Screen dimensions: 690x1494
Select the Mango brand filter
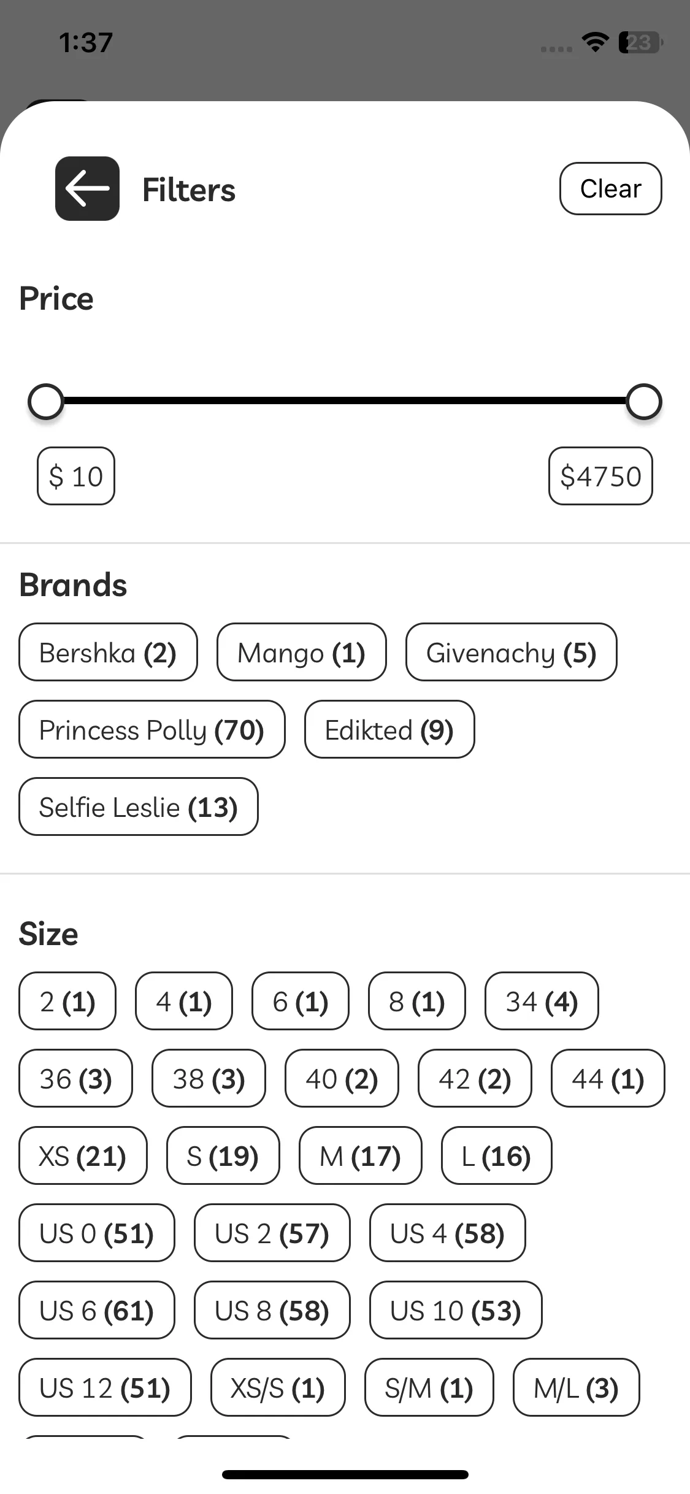coord(302,653)
